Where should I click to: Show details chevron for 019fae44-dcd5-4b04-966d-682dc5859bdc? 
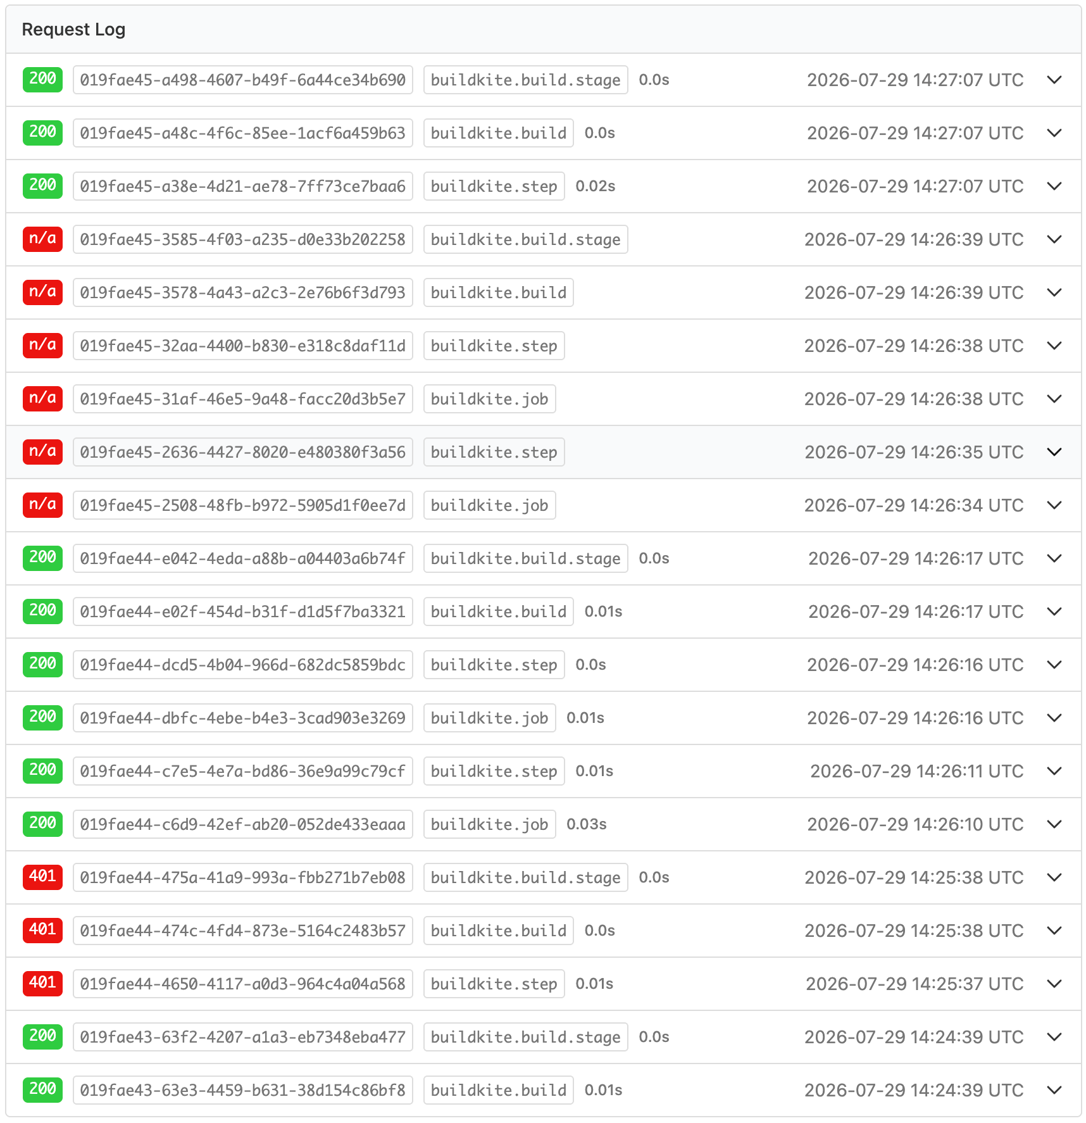(x=1054, y=665)
